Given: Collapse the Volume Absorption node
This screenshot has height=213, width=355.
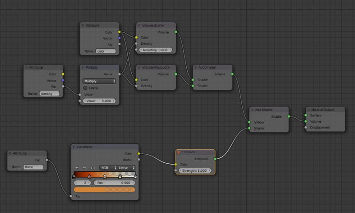Looking at the screenshot, I should [x=139, y=67].
